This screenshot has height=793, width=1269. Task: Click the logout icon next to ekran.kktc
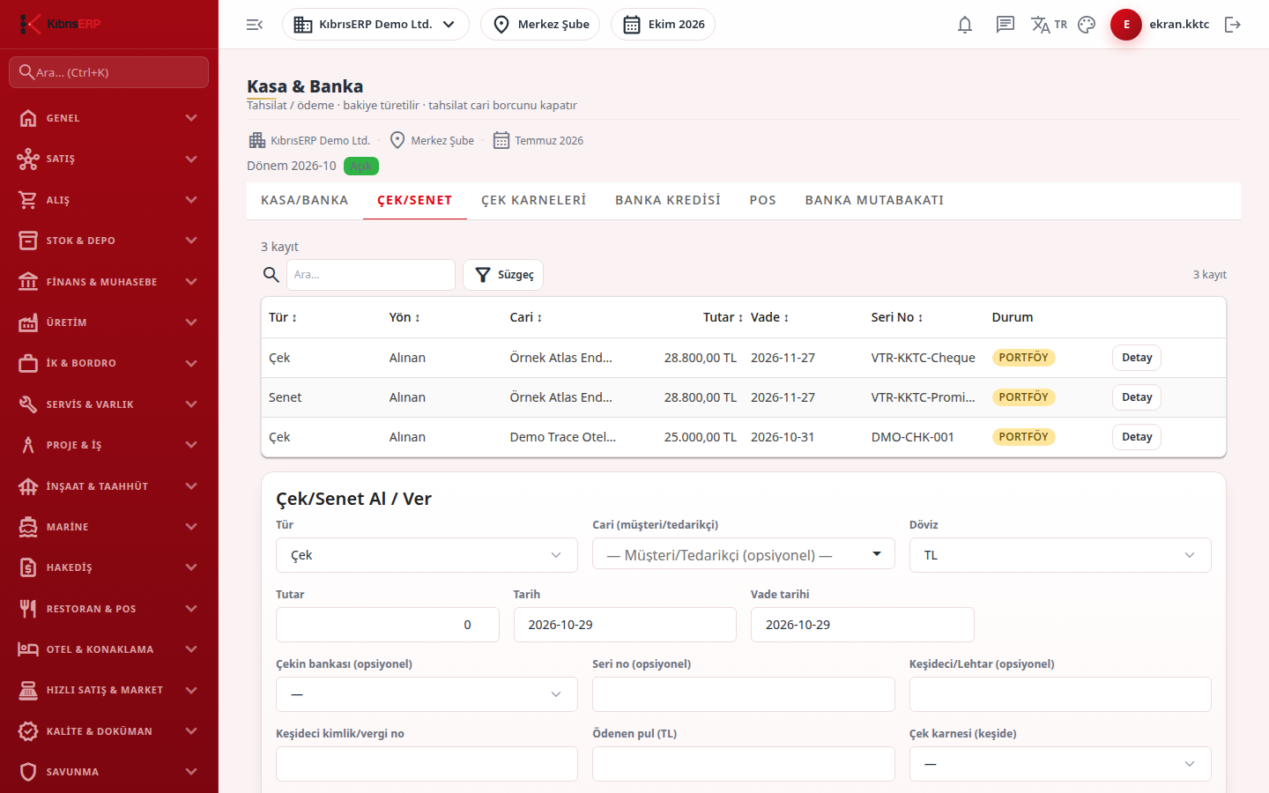click(1233, 25)
